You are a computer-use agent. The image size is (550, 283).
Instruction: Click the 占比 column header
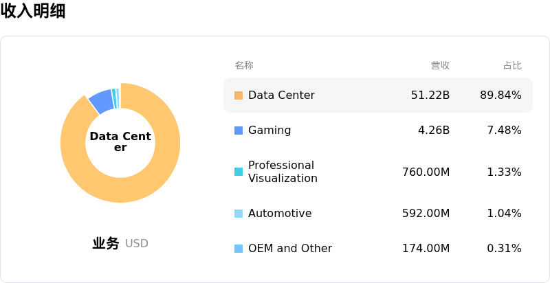tap(512, 65)
